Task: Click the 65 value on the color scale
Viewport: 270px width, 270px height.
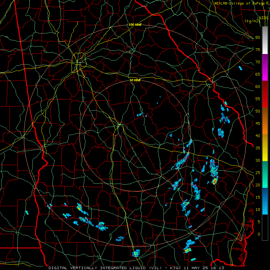Action: coord(258,74)
